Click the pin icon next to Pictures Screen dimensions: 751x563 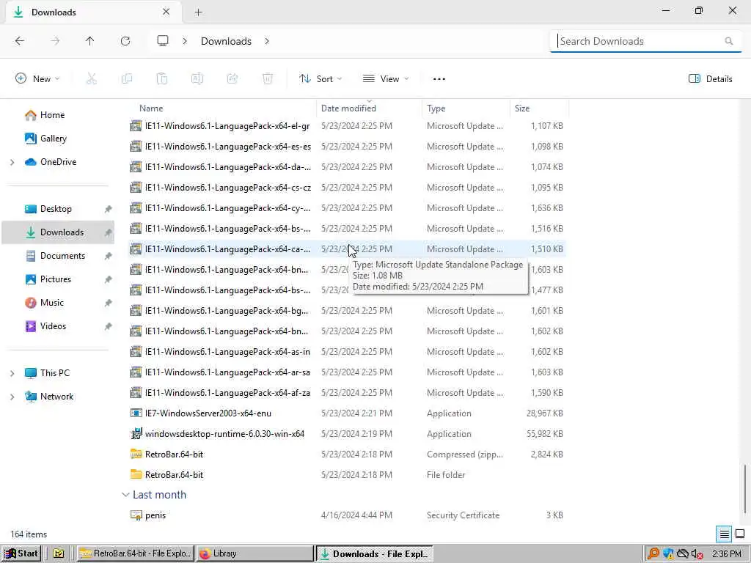(109, 279)
